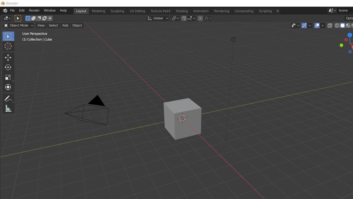Screen dimensions: 353x199
Task: Pick the Rotate tool
Action: point(8,67)
